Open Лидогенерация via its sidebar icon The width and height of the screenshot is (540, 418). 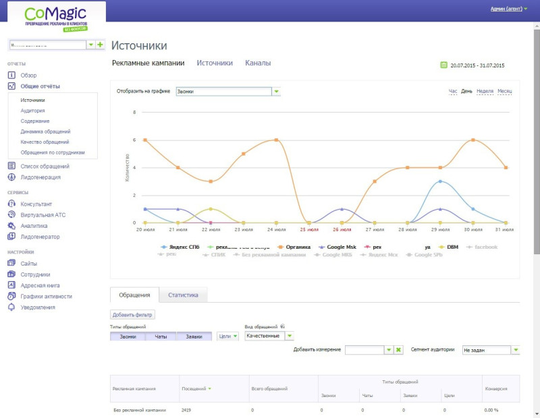11,177
